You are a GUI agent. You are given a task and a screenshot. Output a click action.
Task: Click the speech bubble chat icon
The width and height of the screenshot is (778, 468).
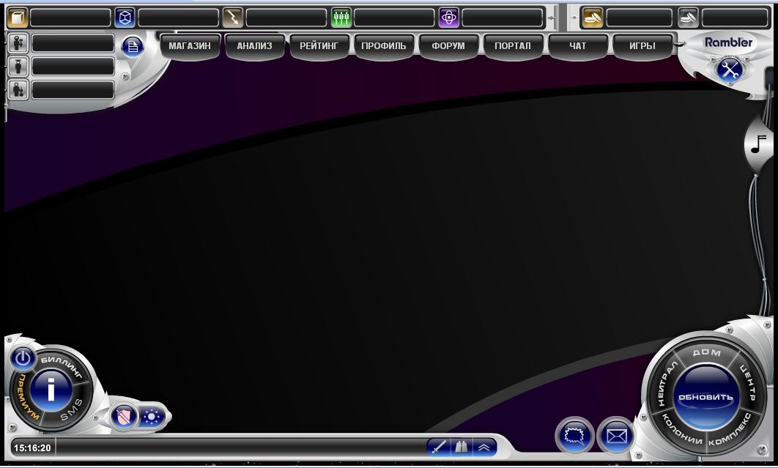coord(574,437)
